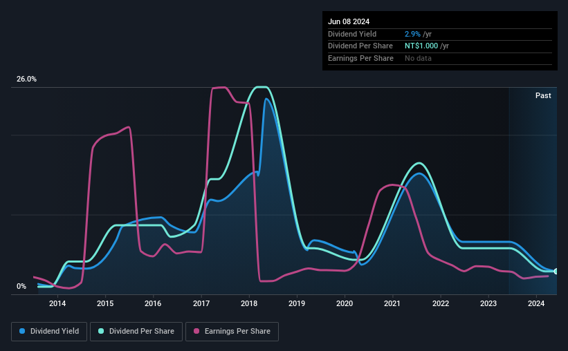Toggle the Dividend Per Share legend series
Viewport: 568px width, 351px height.
[136, 332]
